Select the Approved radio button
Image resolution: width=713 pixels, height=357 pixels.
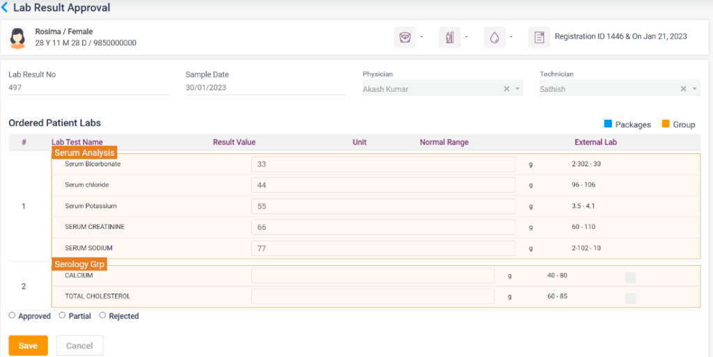(x=13, y=315)
